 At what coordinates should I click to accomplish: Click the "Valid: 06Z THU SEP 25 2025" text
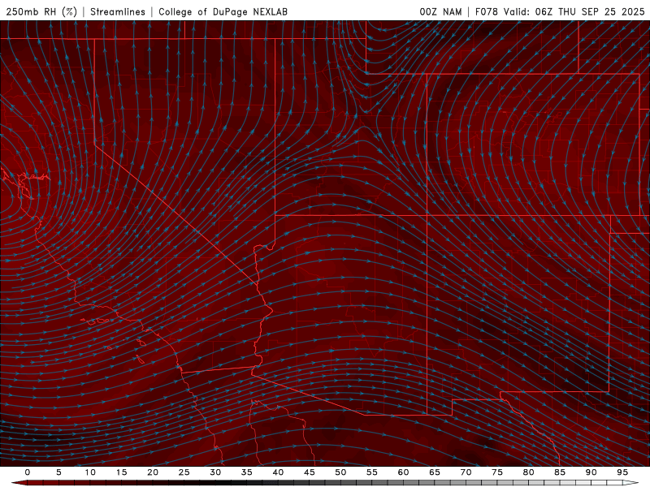(574, 11)
